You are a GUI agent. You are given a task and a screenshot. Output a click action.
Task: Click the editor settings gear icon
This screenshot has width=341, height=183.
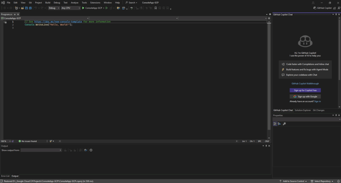(270, 14)
